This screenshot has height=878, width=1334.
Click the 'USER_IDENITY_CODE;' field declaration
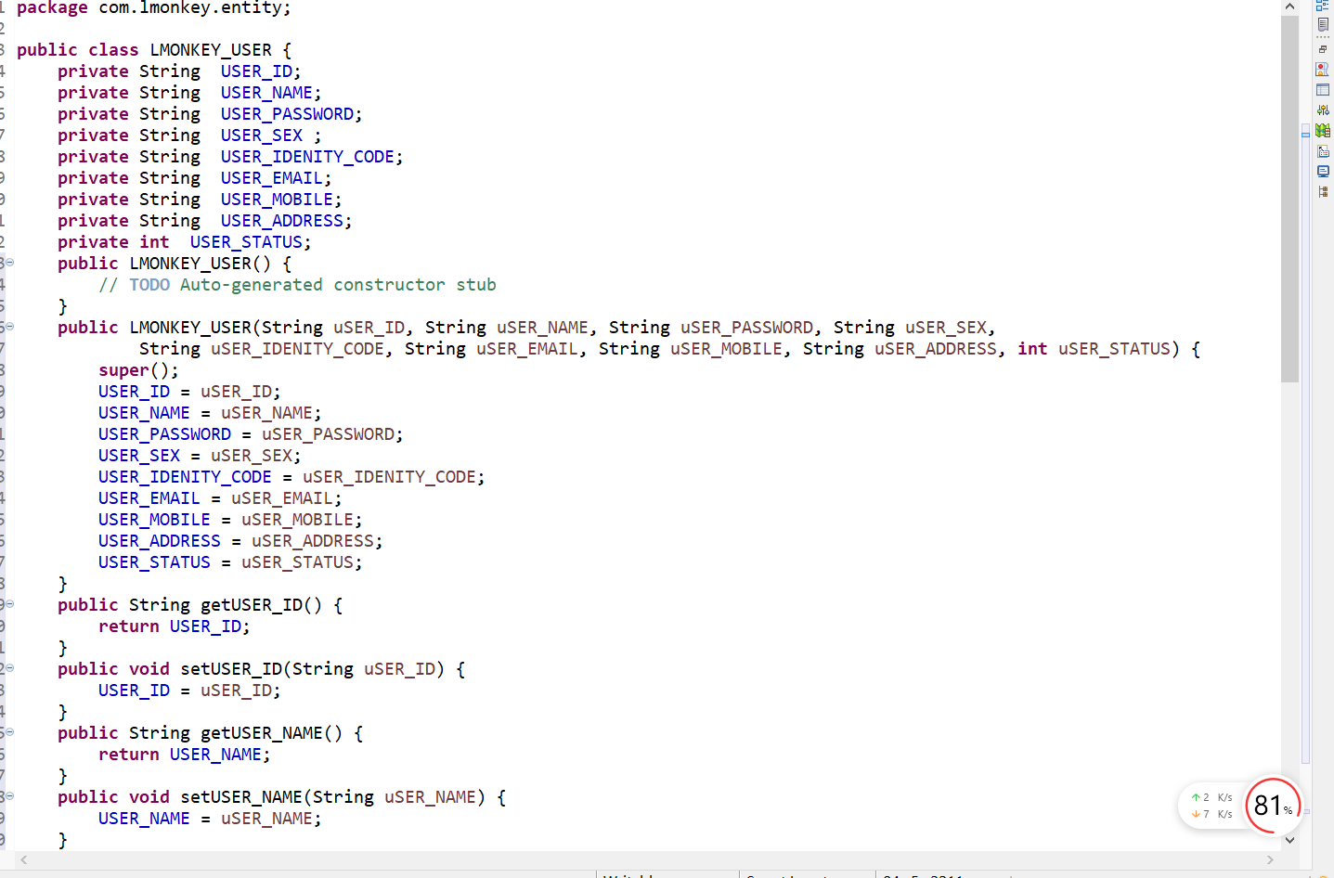coord(312,157)
